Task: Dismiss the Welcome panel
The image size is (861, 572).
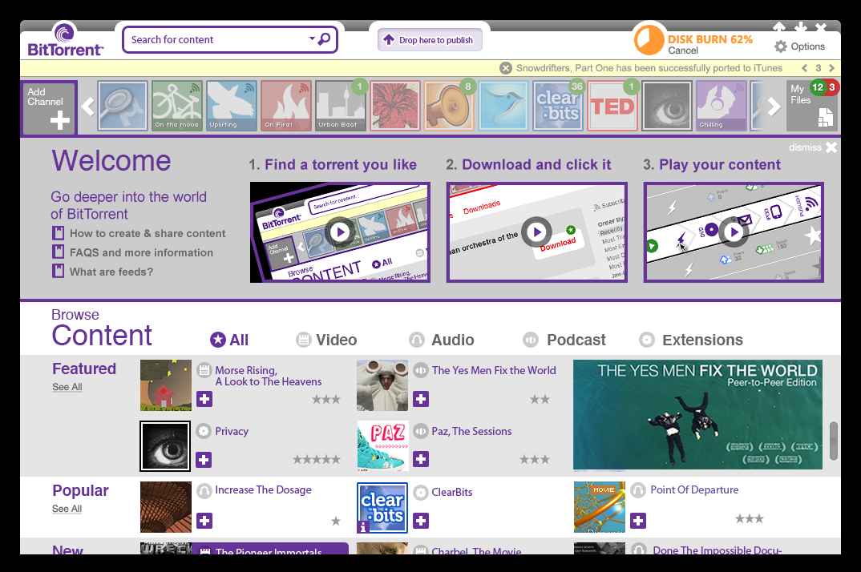Action: [813, 147]
